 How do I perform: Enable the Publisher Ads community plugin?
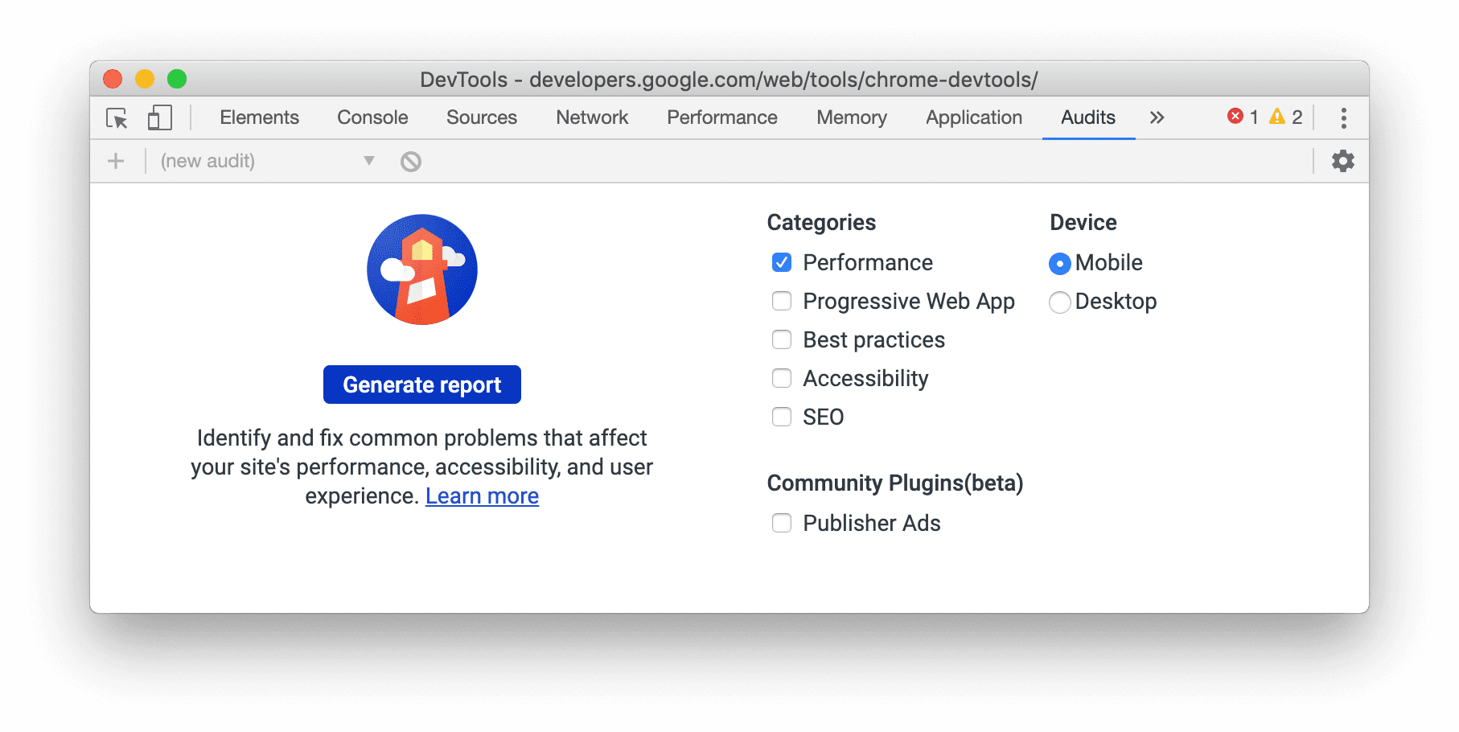point(781,523)
